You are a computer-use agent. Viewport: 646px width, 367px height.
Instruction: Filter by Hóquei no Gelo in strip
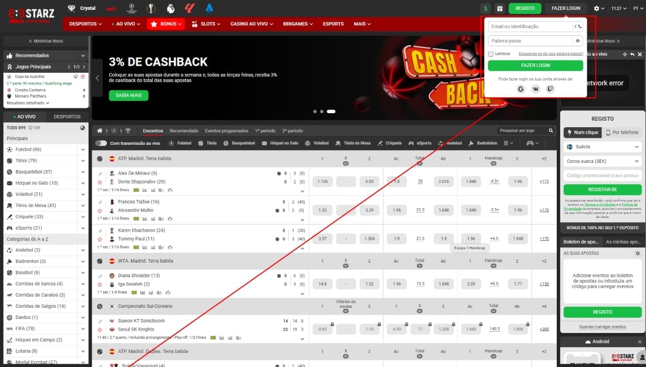(x=280, y=143)
